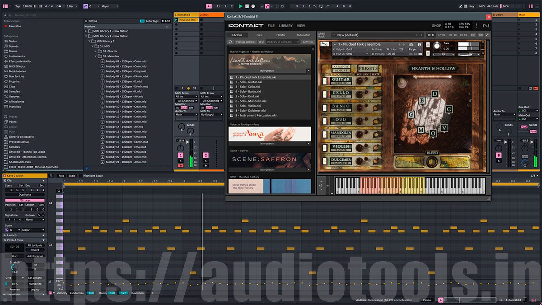Switch to Kontakt's Files tab
This screenshot has width=542, height=305.
[x=259, y=35]
